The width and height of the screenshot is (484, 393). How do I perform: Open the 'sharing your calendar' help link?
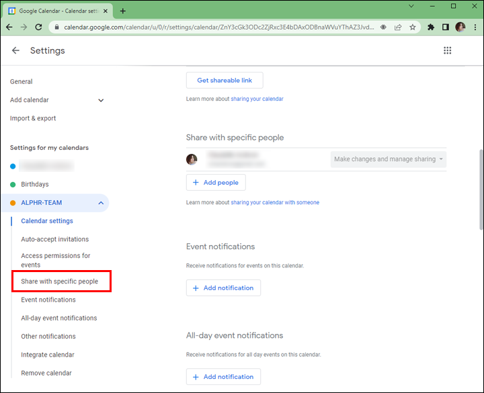point(257,99)
